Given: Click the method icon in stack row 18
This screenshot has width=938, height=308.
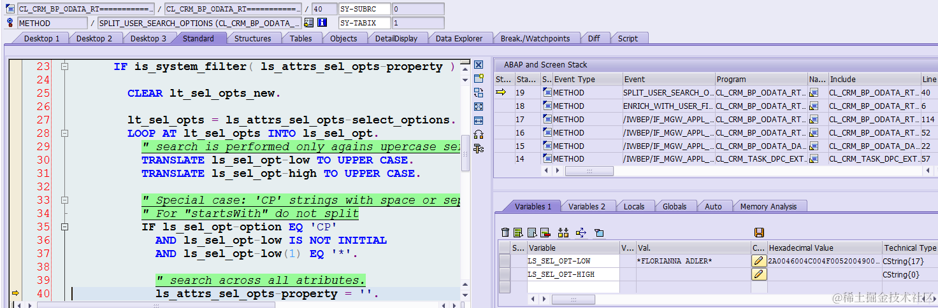Looking at the screenshot, I should coord(547,106).
